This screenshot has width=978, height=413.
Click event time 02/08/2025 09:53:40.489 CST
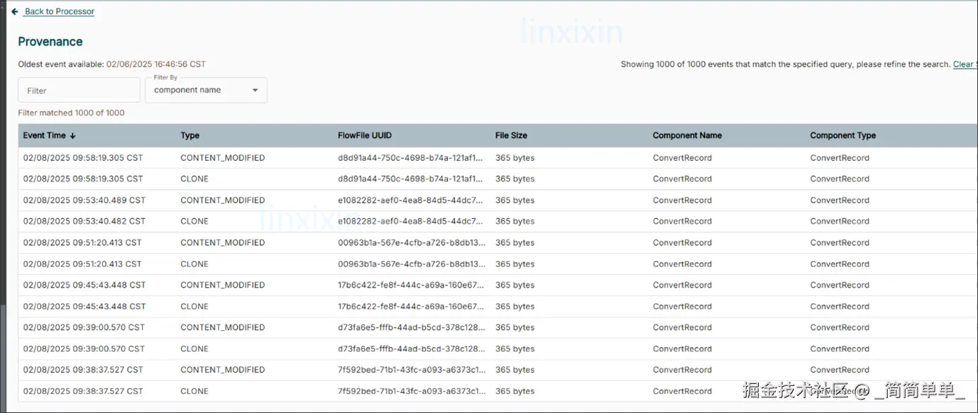coord(84,200)
